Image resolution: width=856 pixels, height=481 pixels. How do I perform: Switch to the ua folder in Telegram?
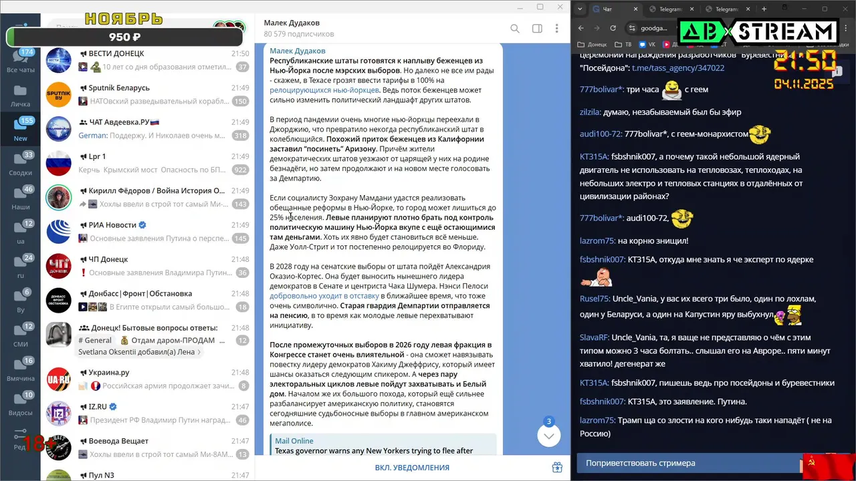point(20,232)
